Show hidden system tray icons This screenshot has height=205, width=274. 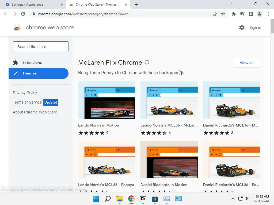click(233, 199)
